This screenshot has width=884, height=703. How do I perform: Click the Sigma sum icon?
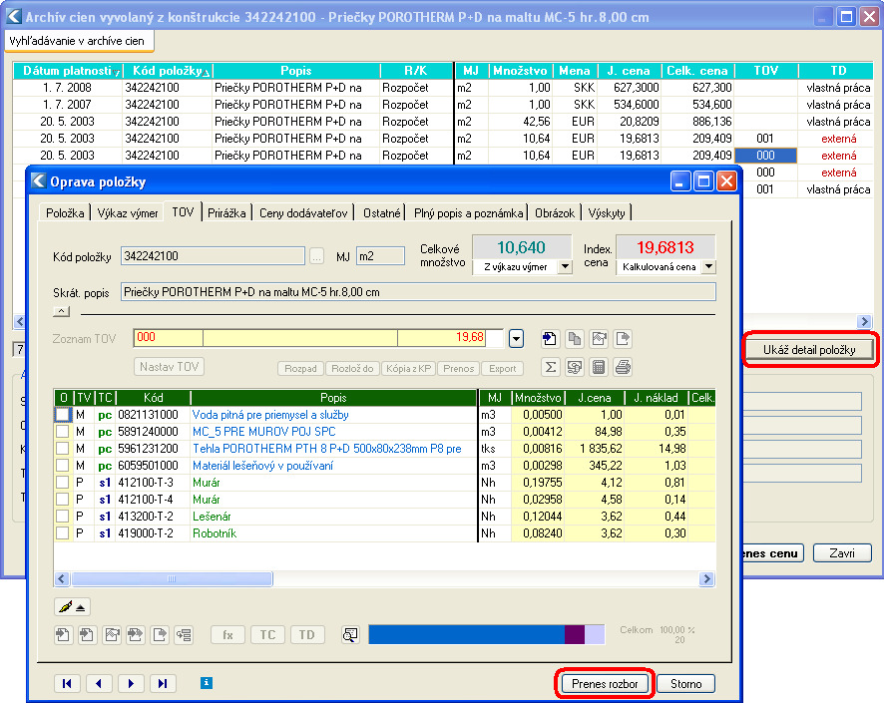tap(550, 367)
